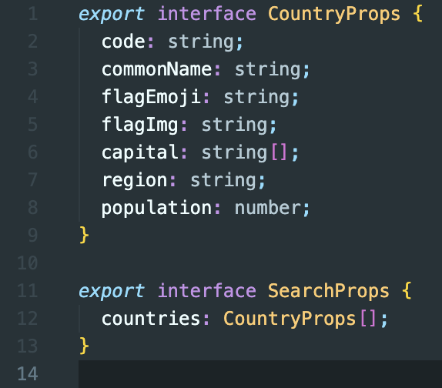Click the flagEmoji property name
Viewport: 442px width, 388px height.
(x=151, y=98)
